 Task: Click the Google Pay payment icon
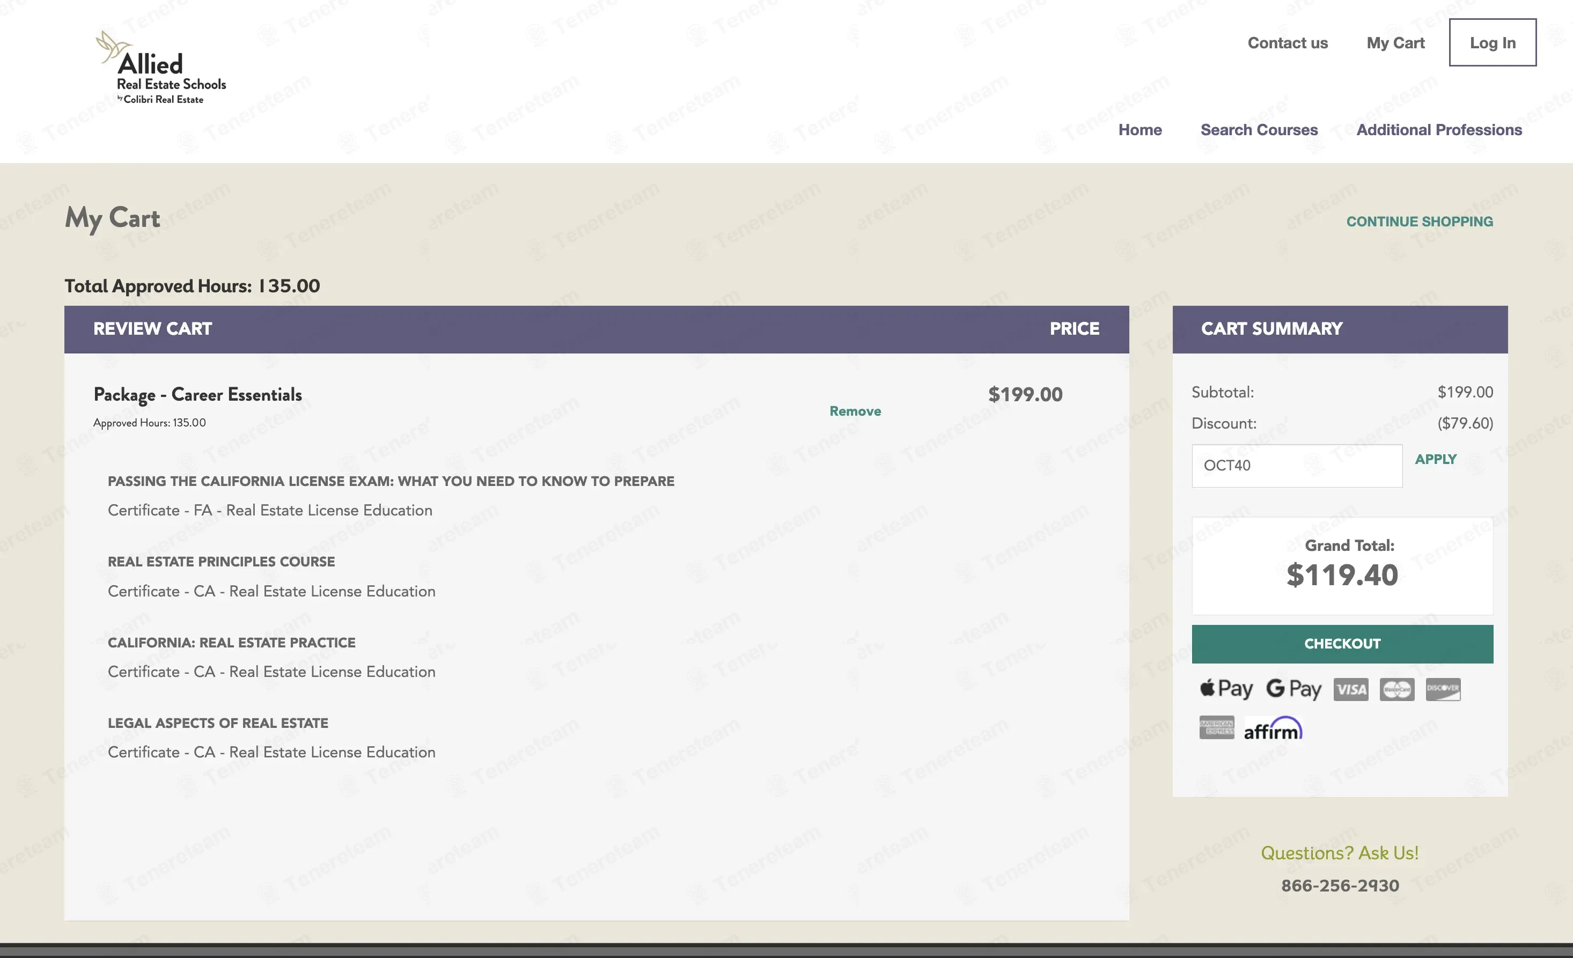click(1293, 689)
